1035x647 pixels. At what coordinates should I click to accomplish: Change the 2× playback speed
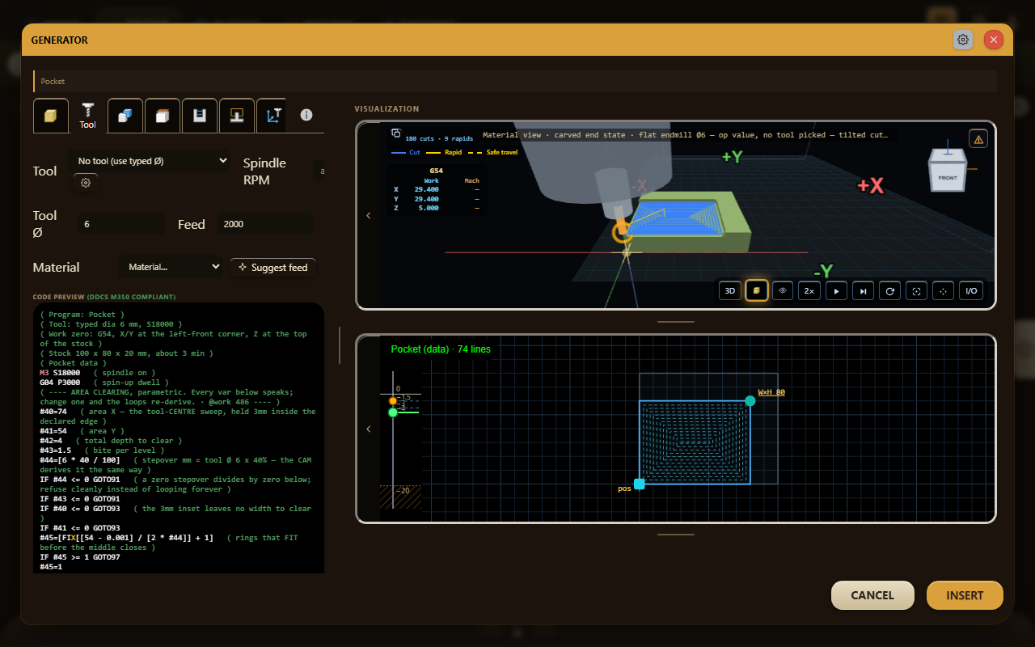tap(809, 290)
